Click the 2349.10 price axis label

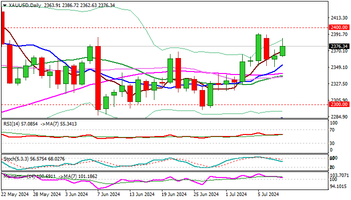coord(335,67)
